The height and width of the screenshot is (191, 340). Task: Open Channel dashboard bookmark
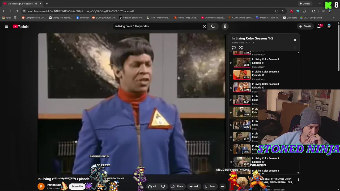213,18
